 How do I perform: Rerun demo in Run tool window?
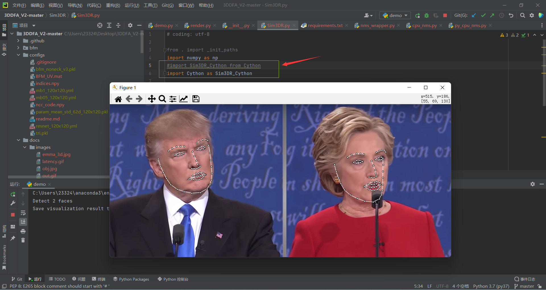pos(13,194)
